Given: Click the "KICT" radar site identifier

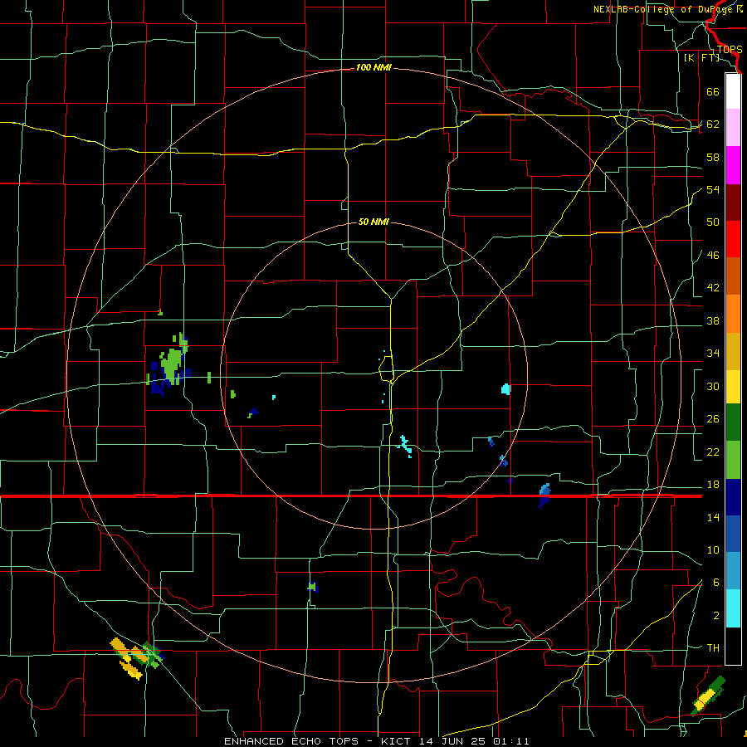Looking at the screenshot, I should 398,741.
